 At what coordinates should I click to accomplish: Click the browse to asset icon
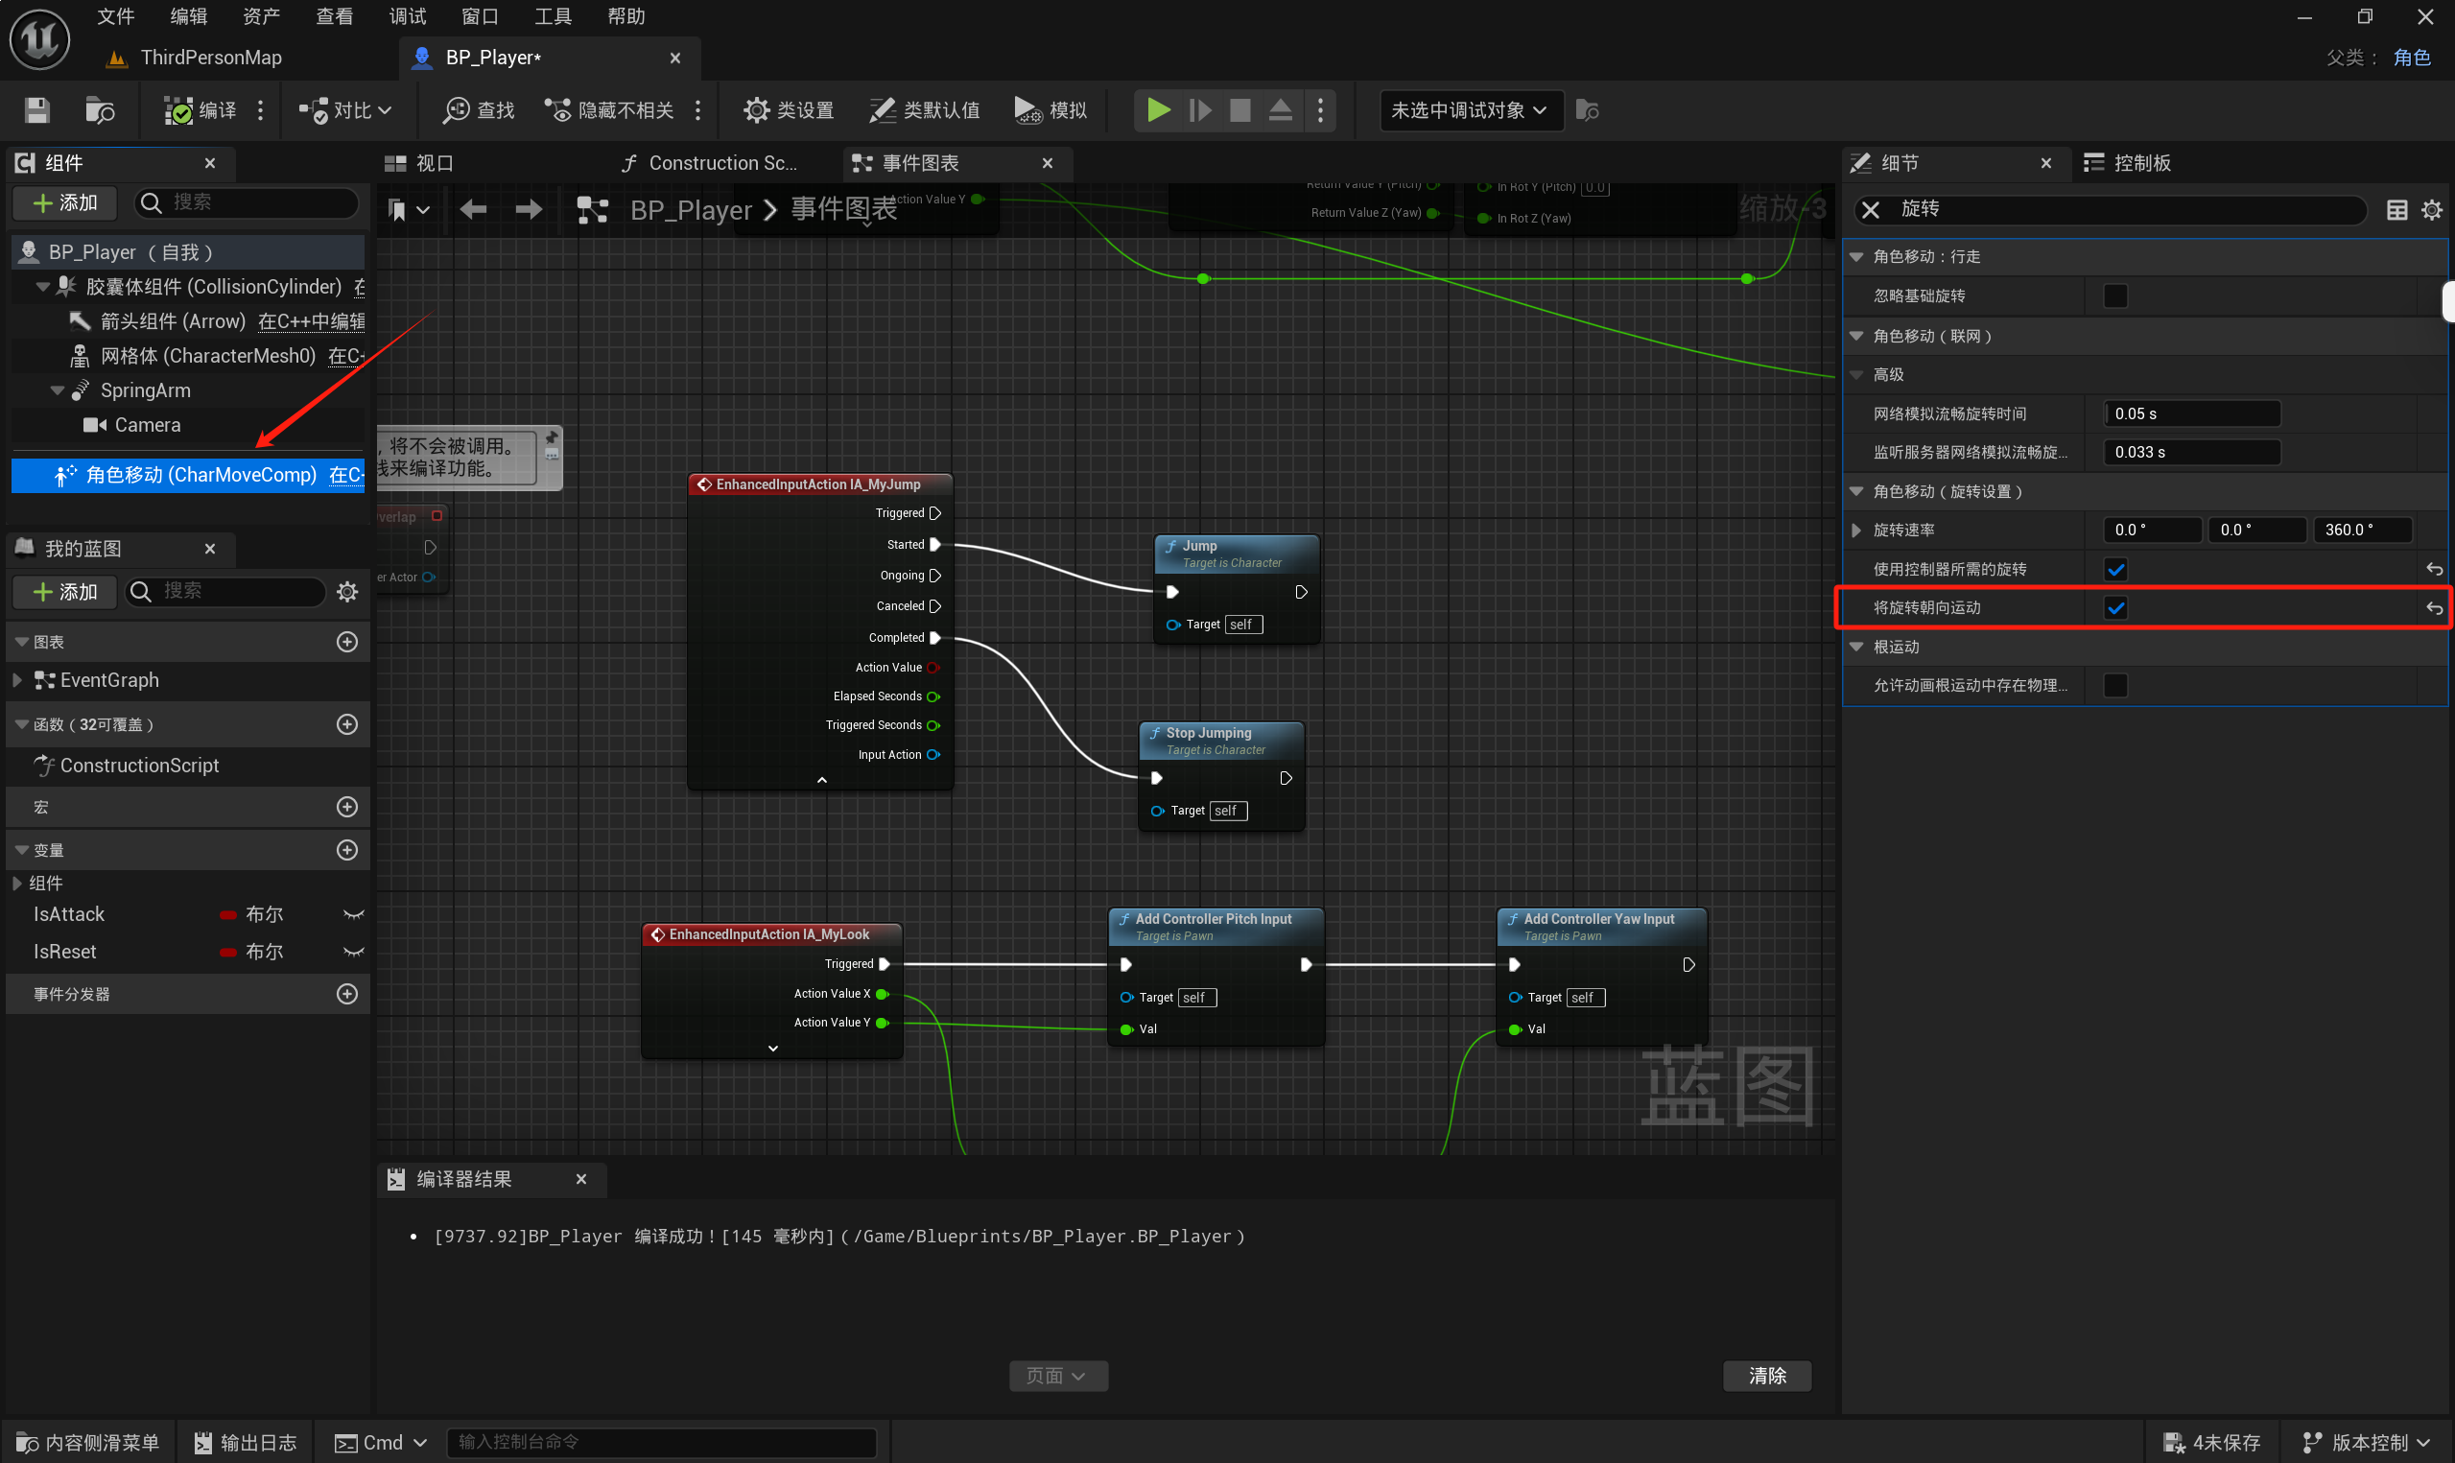(x=100, y=110)
